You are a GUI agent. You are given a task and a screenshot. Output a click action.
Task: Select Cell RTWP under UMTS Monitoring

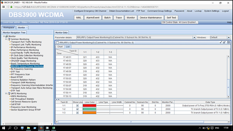click(x=16, y=104)
